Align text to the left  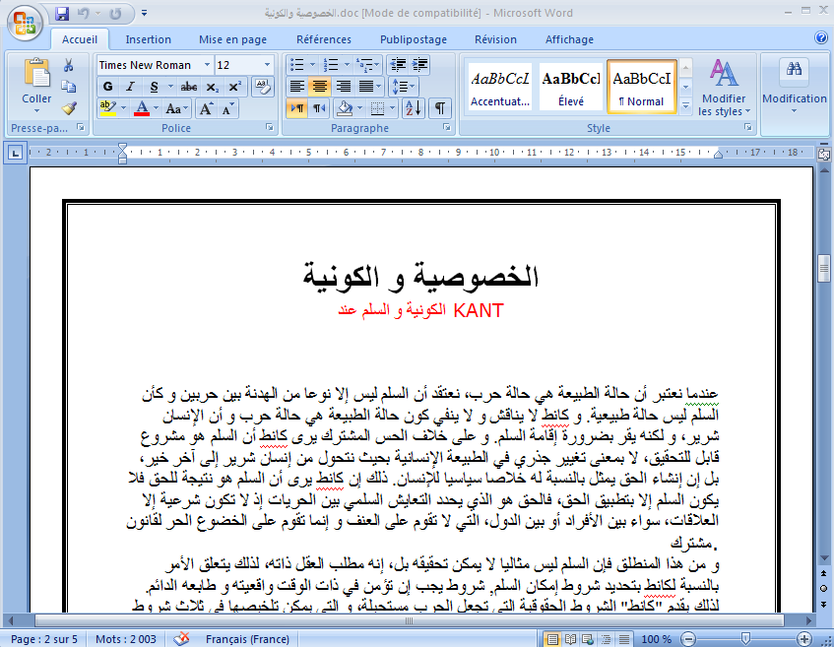click(296, 87)
